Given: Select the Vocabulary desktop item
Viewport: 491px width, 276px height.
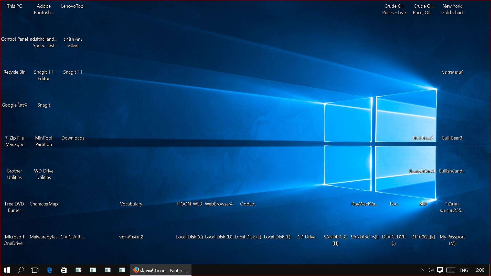Looking at the screenshot, I should click(131, 204).
